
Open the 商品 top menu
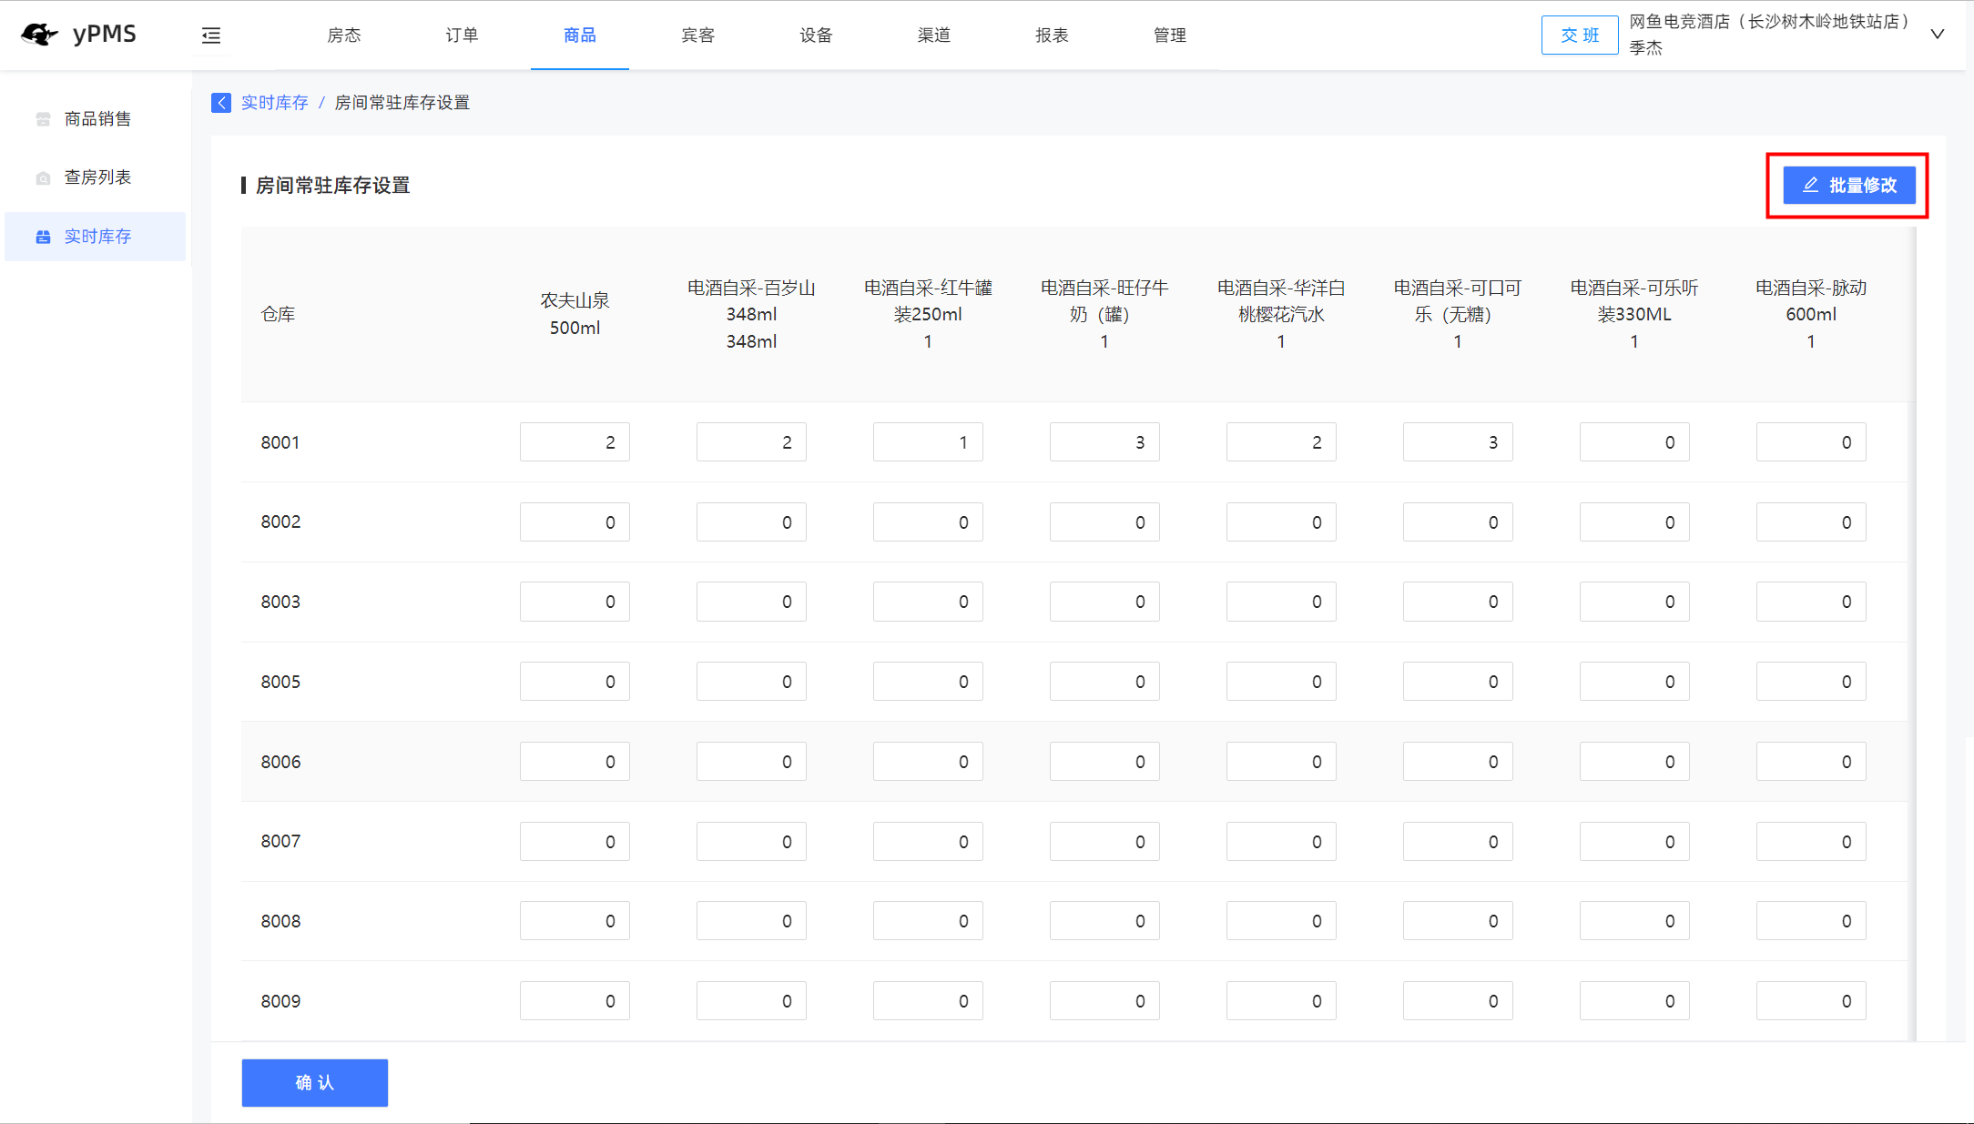[580, 35]
